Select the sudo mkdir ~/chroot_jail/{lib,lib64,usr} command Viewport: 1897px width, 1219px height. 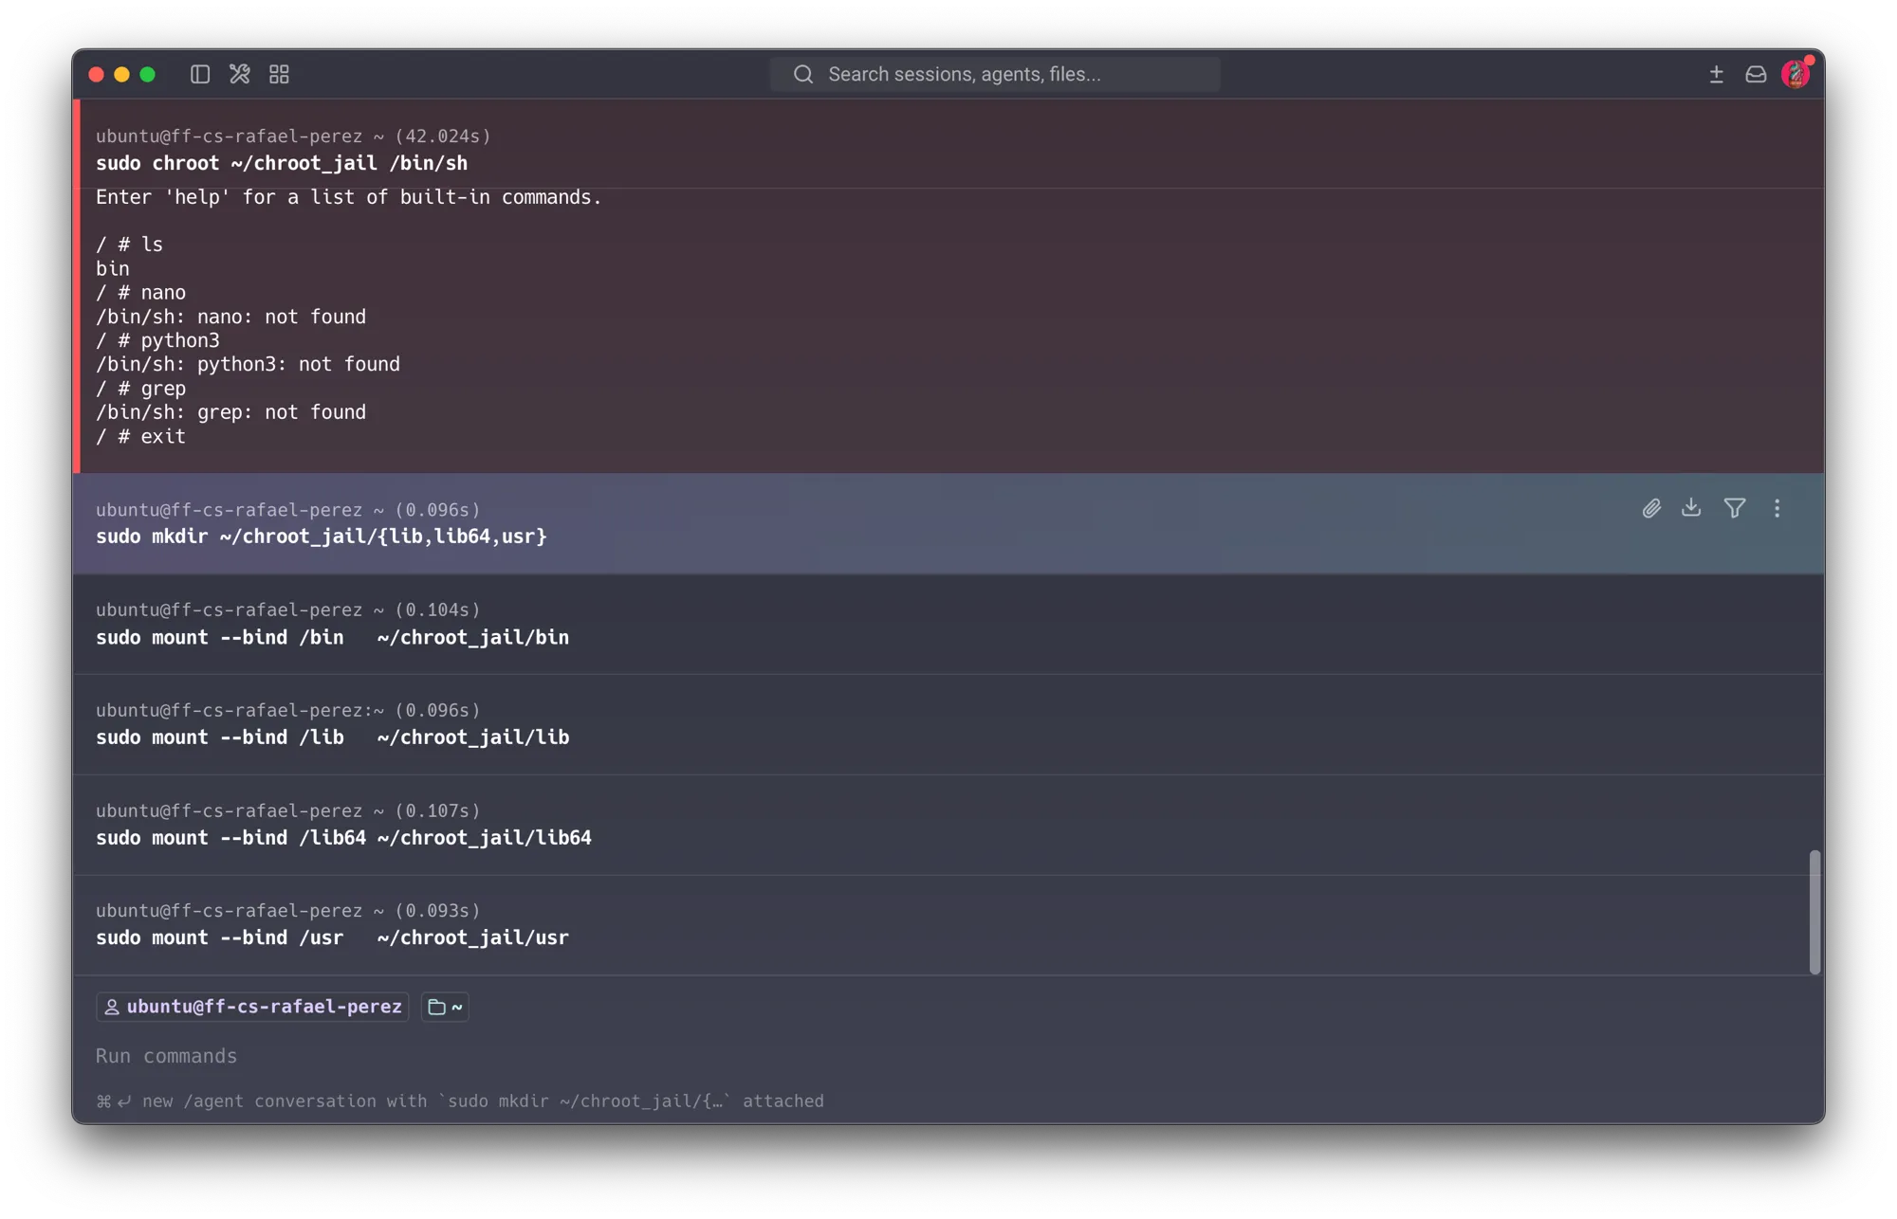click(322, 537)
